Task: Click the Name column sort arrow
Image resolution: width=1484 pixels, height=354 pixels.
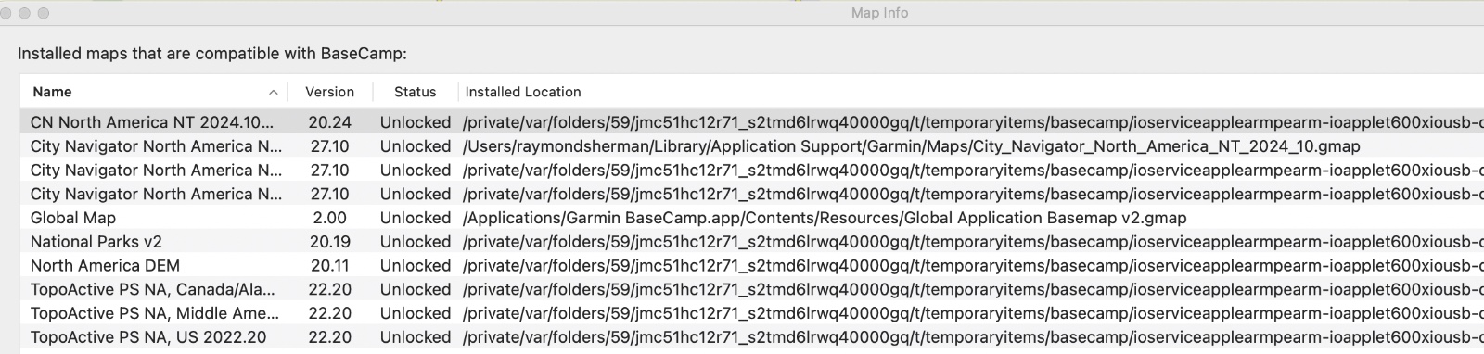Action: pos(273,93)
